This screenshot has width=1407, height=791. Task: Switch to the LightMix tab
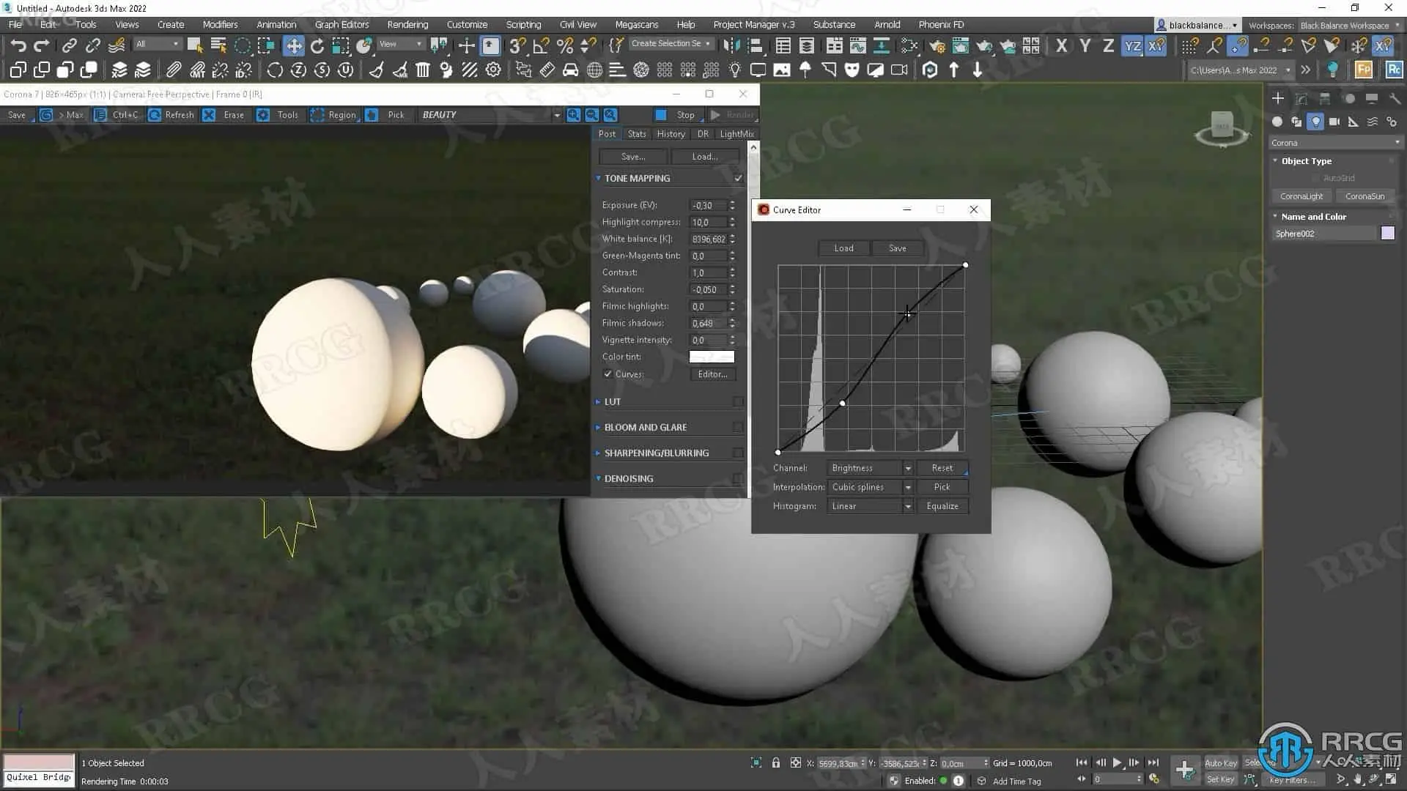(x=736, y=133)
